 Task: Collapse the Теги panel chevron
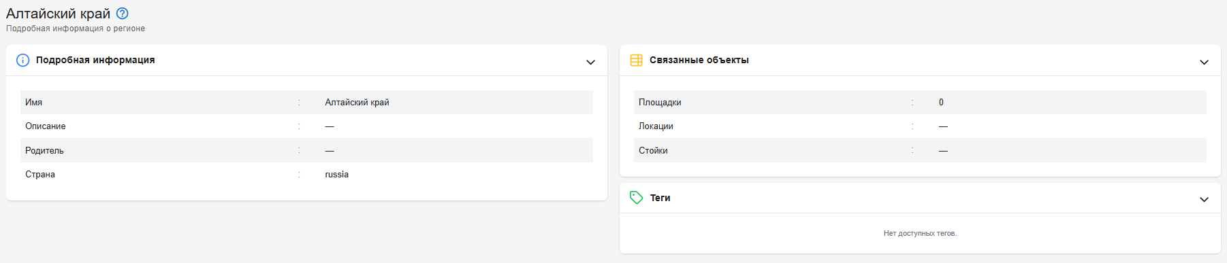(x=1204, y=199)
